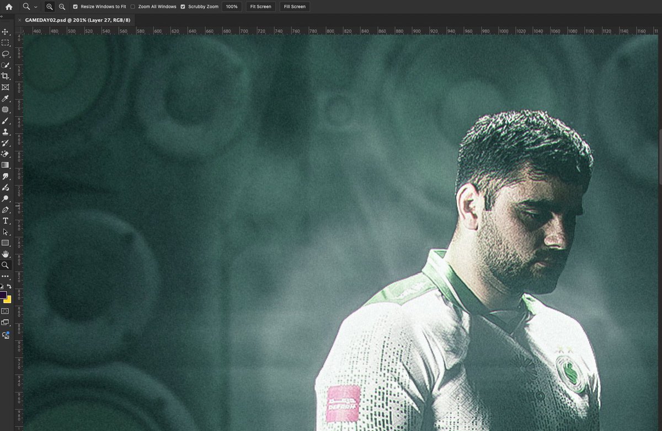Pick the Eyedropper tool
The height and width of the screenshot is (431, 662).
[7, 98]
